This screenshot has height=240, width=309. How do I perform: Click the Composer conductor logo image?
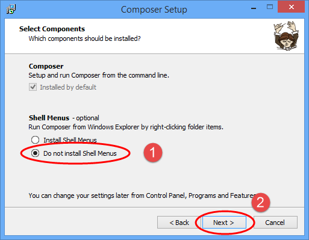286,35
